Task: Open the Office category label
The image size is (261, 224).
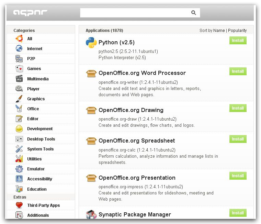Action: point(33,109)
